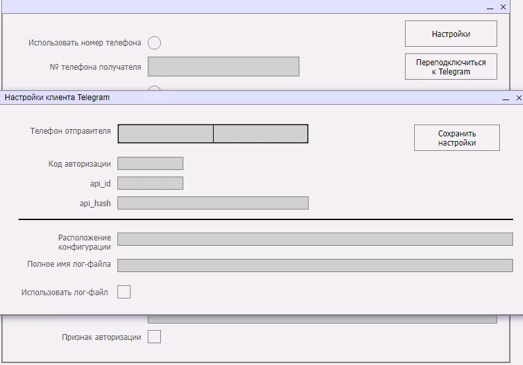Screen dimensions: 523x365
Task: Focus the Код авторизации input field
Action: tap(150, 163)
